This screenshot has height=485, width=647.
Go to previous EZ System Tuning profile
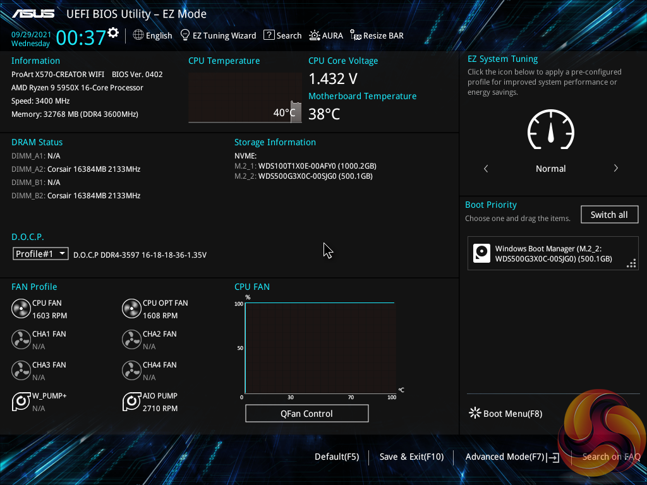pyautogui.click(x=486, y=168)
